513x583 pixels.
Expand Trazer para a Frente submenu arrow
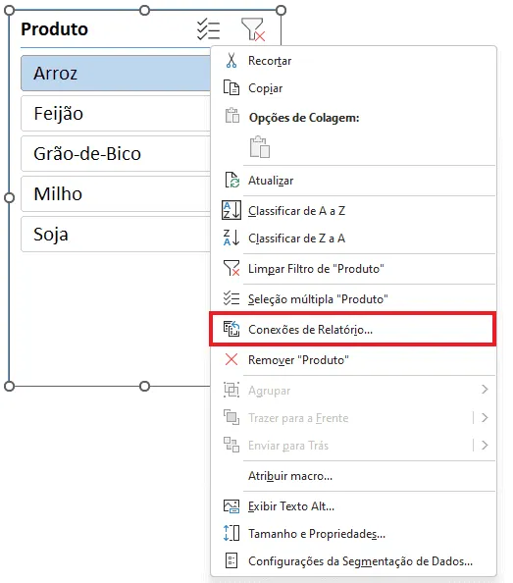coord(485,417)
